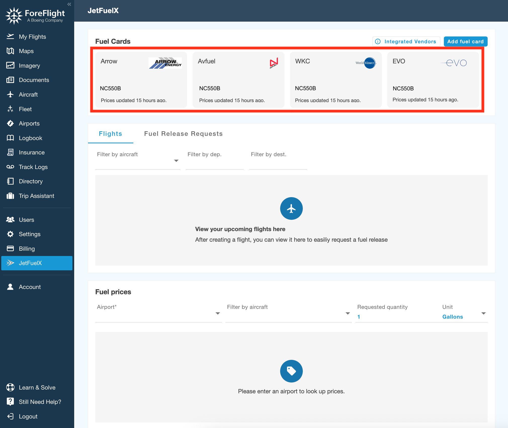Click the Directory icon in the sidebar
This screenshot has width=508, height=428.
pos(10,181)
